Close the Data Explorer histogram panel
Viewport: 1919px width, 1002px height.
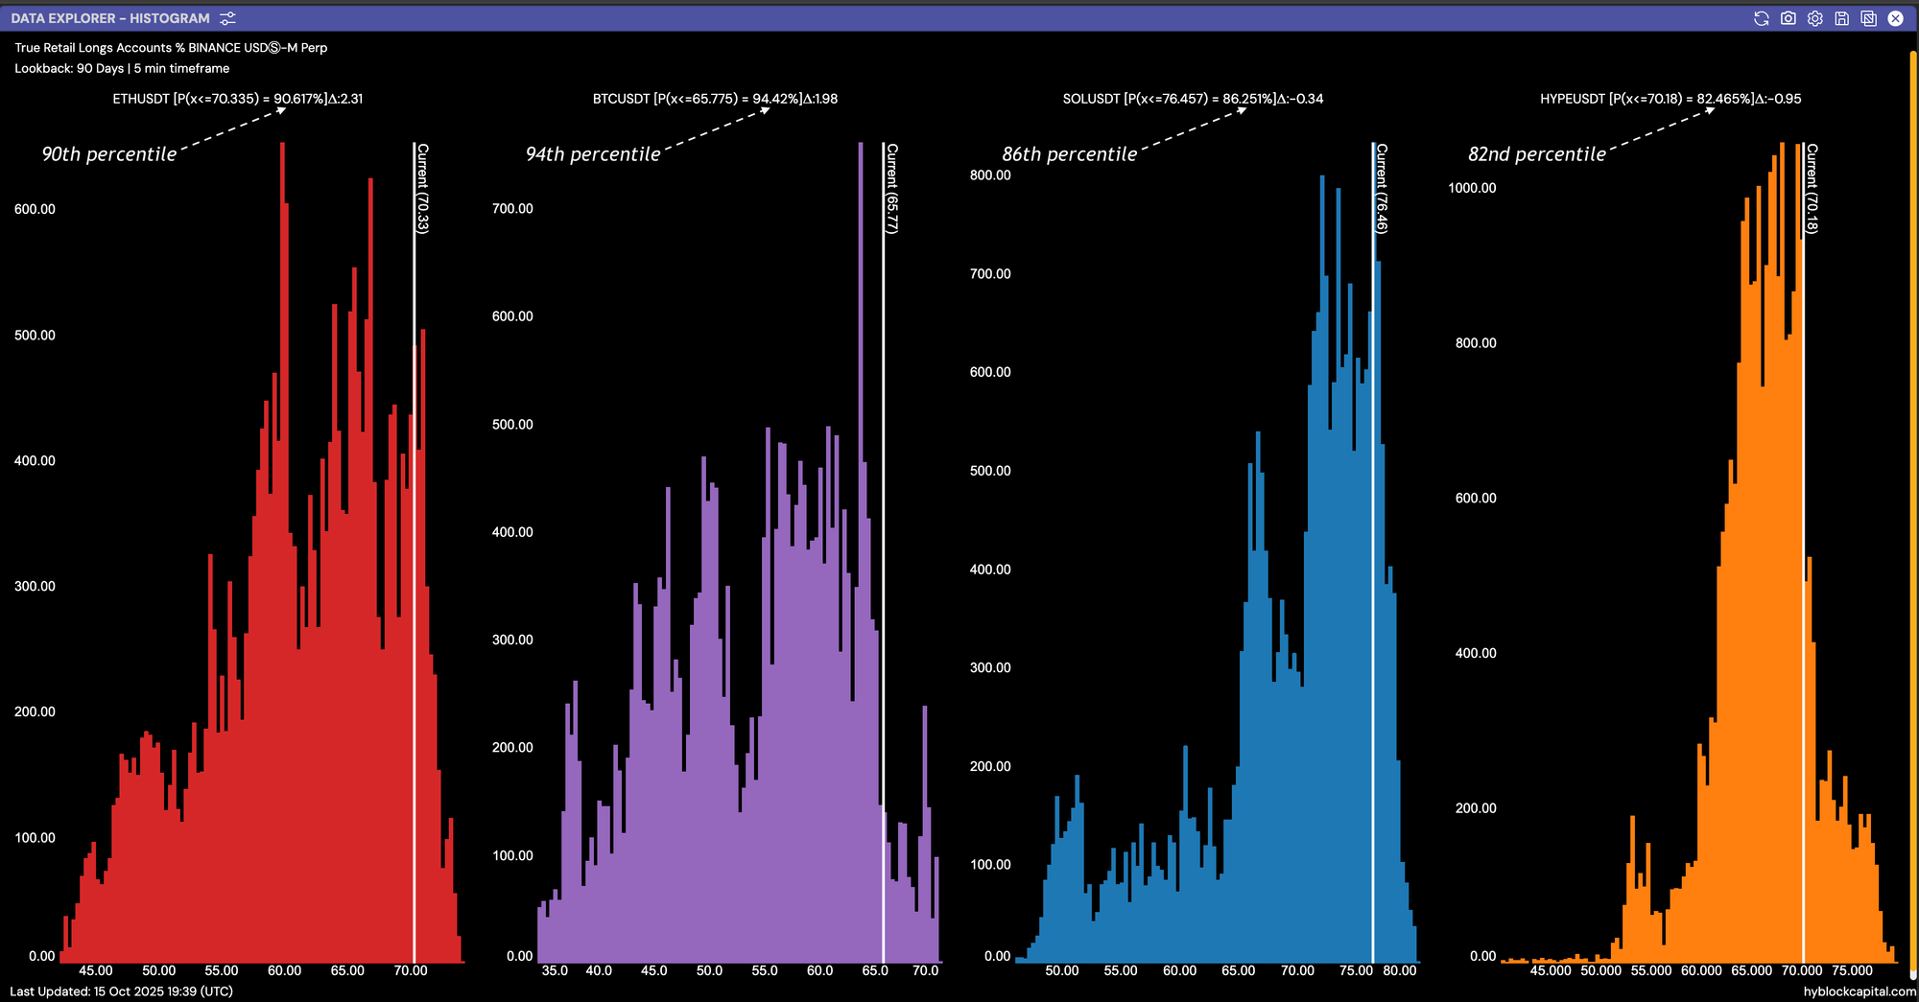[x=1895, y=18]
